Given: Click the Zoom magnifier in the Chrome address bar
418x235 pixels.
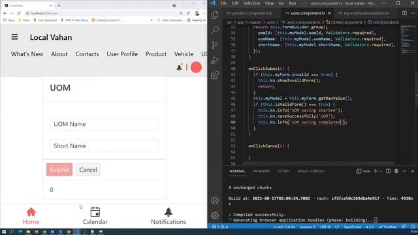Looking at the screenshot, I should coord(182,13).
